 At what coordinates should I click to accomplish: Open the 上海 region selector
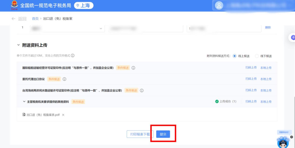click(84, 5)
